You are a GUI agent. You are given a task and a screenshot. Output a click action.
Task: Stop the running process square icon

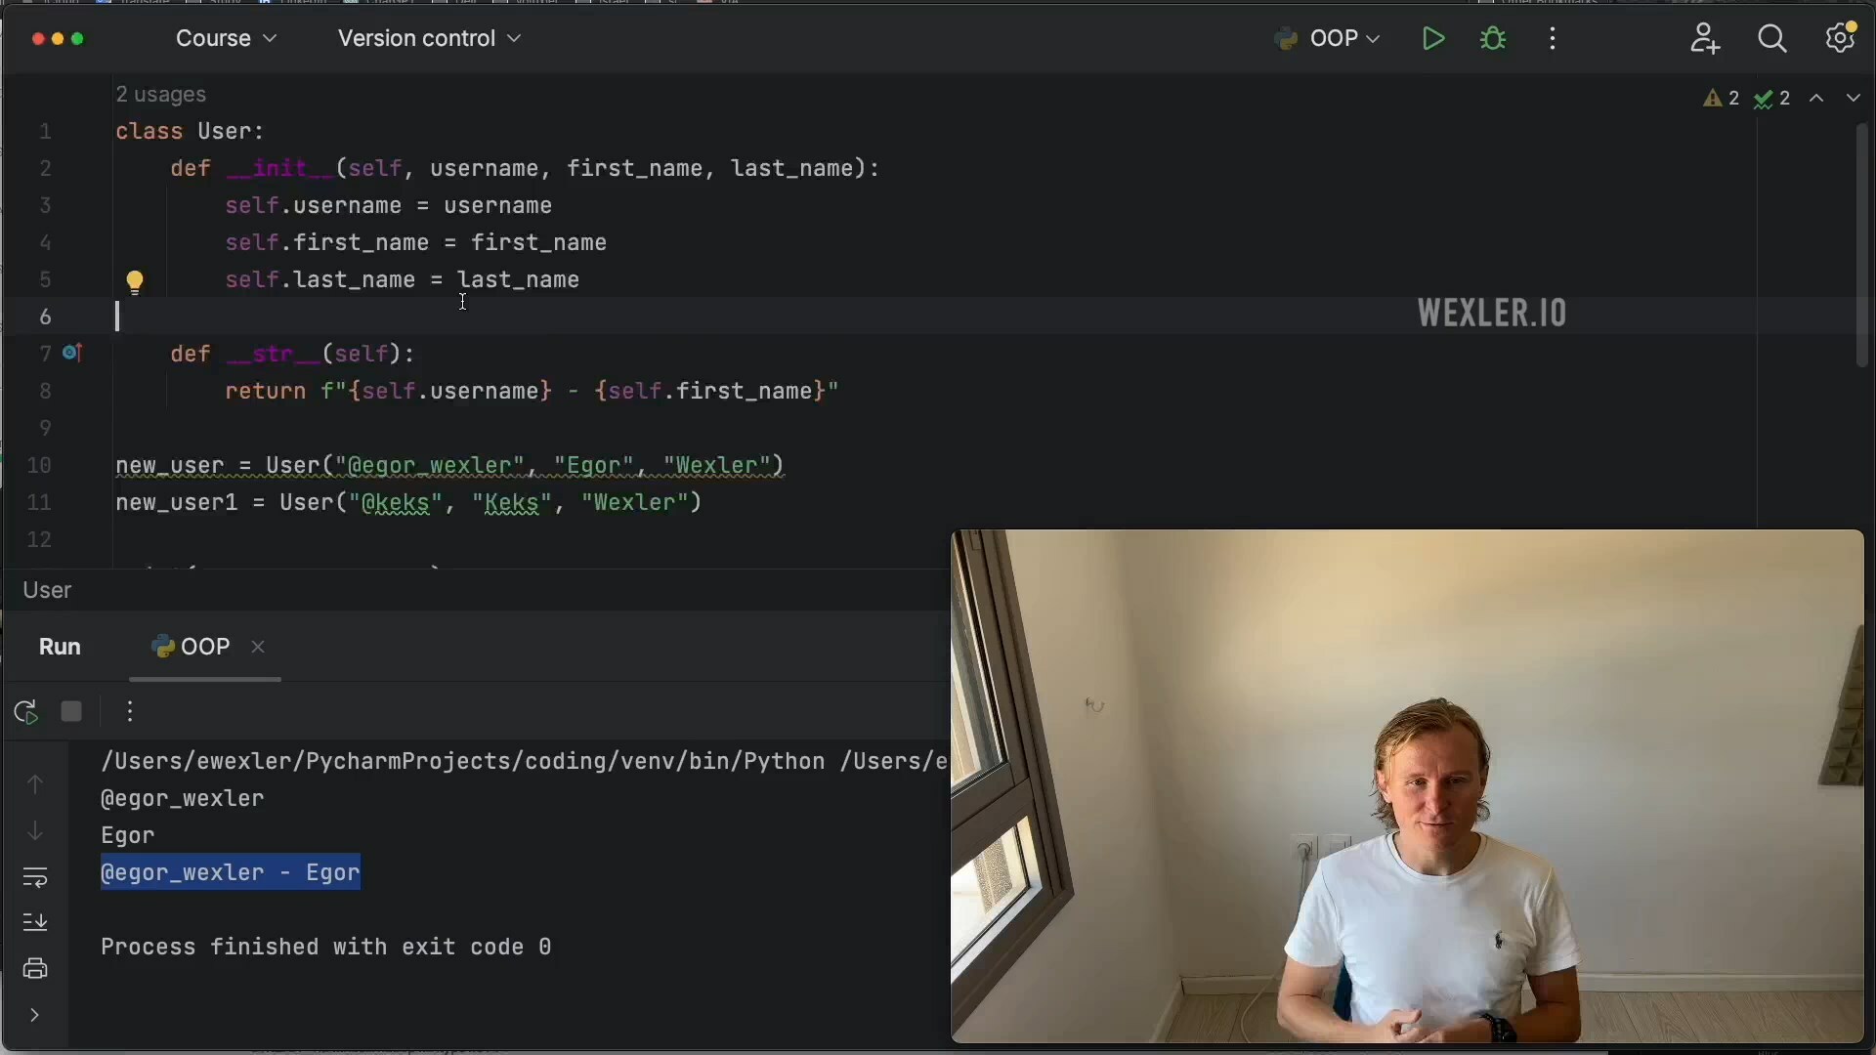71,711
